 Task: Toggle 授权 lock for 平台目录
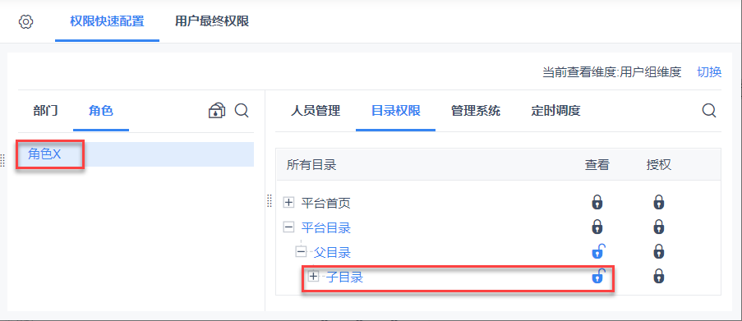[x=659, y=227]
